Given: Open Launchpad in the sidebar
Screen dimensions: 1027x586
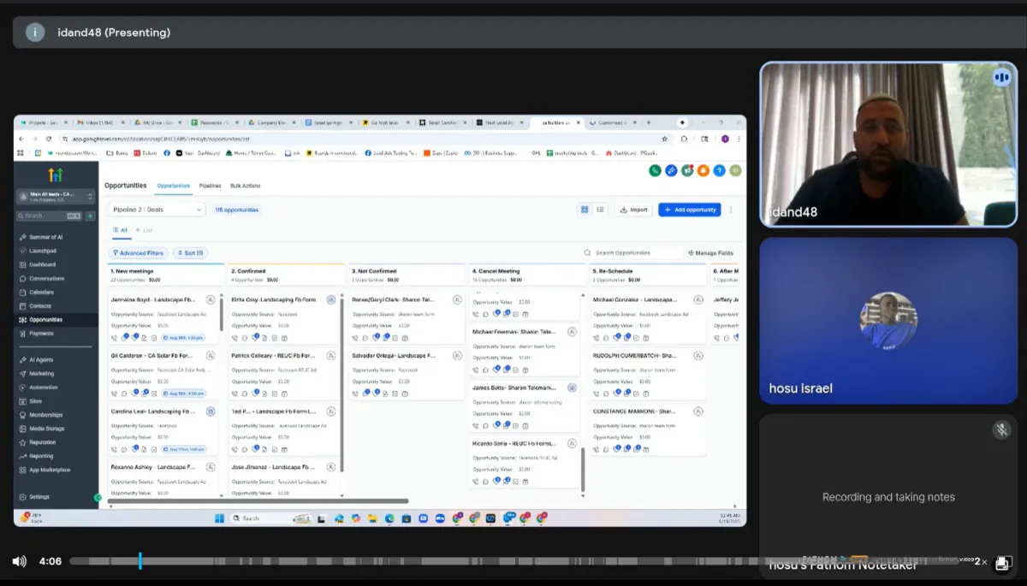Looking at the screenshot, I should pyautogui.click(x=43, y=251).
